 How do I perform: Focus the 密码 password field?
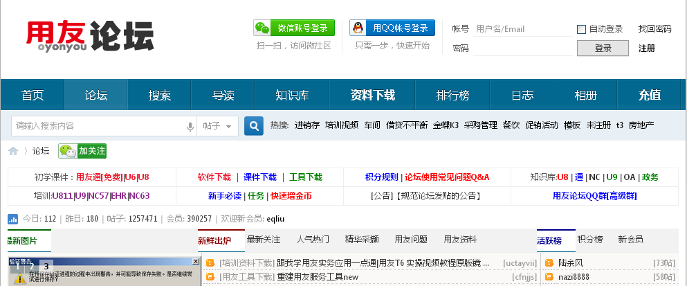tap(523, 48)
